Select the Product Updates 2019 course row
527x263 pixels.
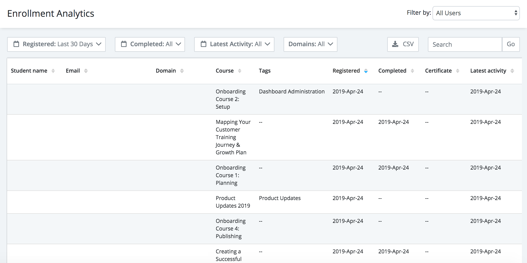(x=265, y=202)
